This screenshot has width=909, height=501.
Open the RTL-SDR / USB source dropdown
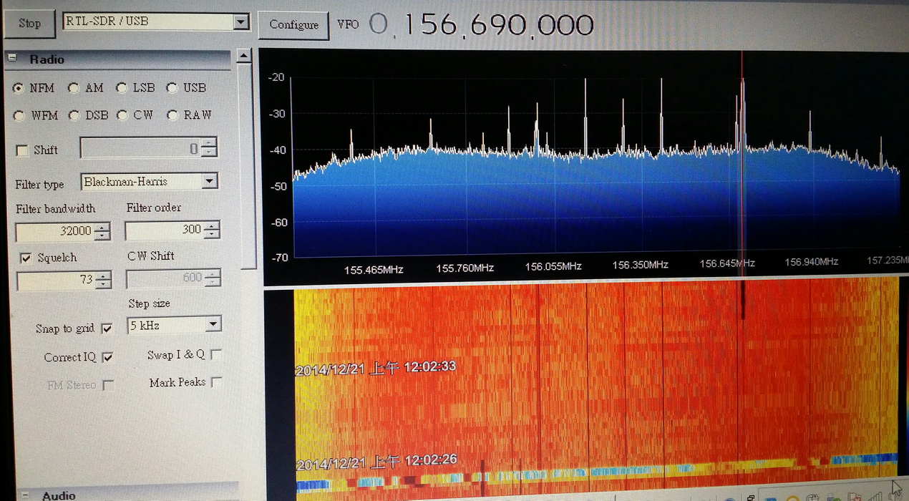[240, 22]
